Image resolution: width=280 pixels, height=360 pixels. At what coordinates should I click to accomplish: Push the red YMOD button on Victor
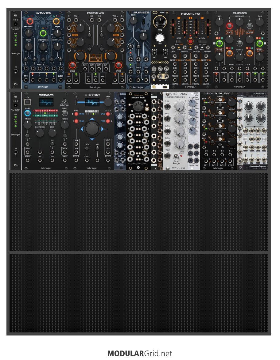tap(76, 121)
